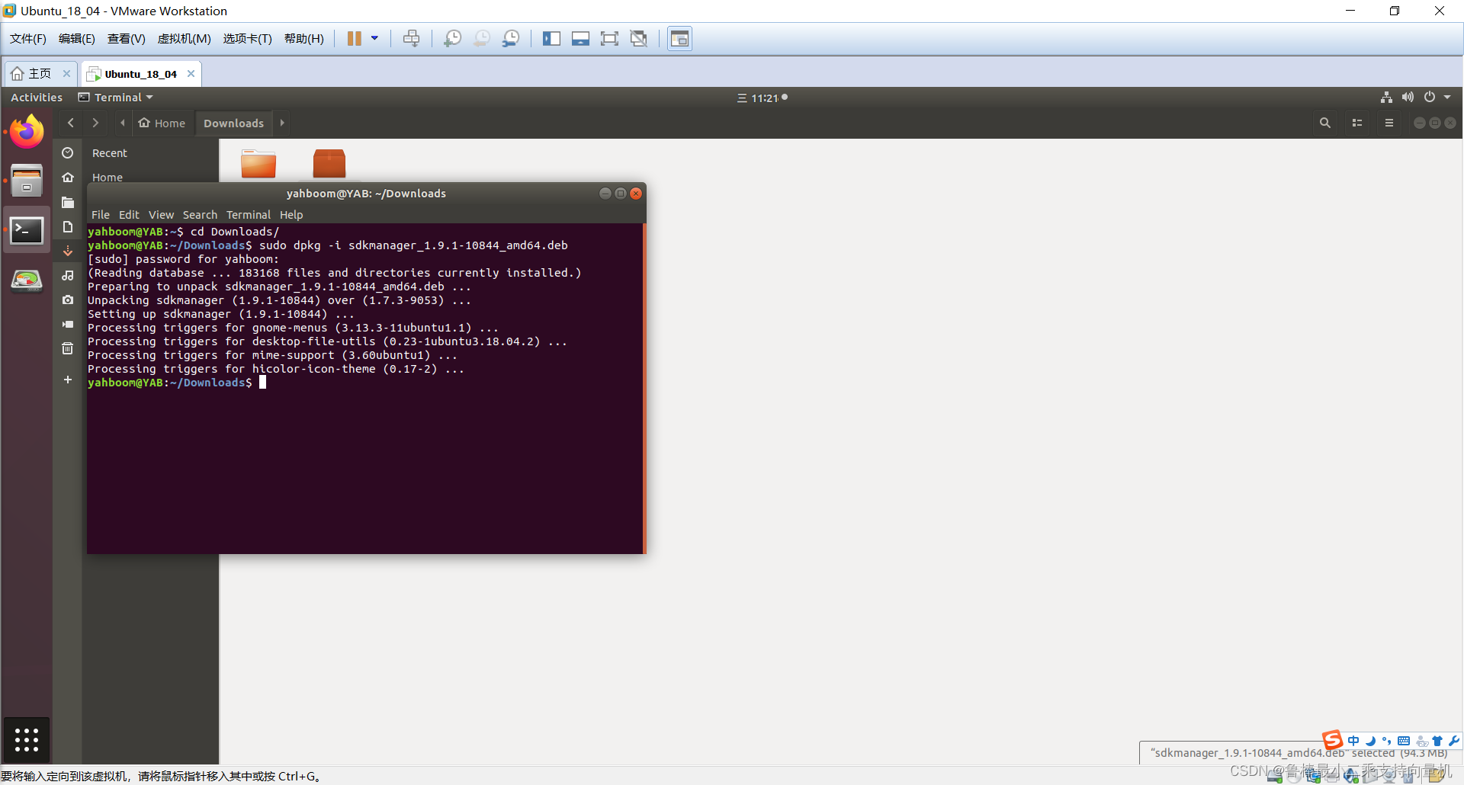Open the Documents sidebar icon
The image size is (1464, 785).
click(x=68, y=227)
